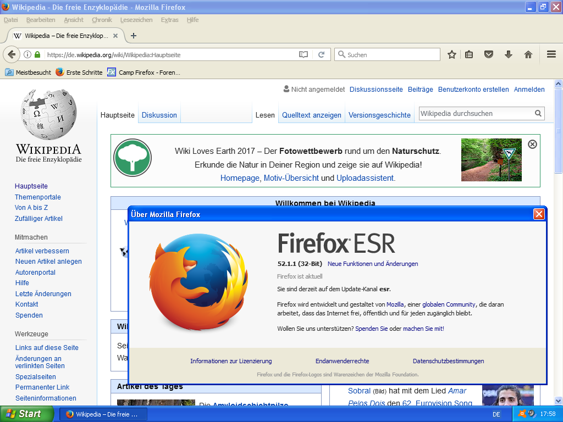Image resolution: width=563 pixels, height=422 pixels.
Task: Open the Datei menu
Action: click(11, 20)
